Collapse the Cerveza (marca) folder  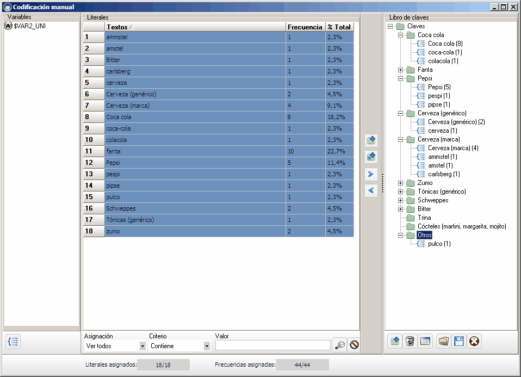click(x=401, y=140)
